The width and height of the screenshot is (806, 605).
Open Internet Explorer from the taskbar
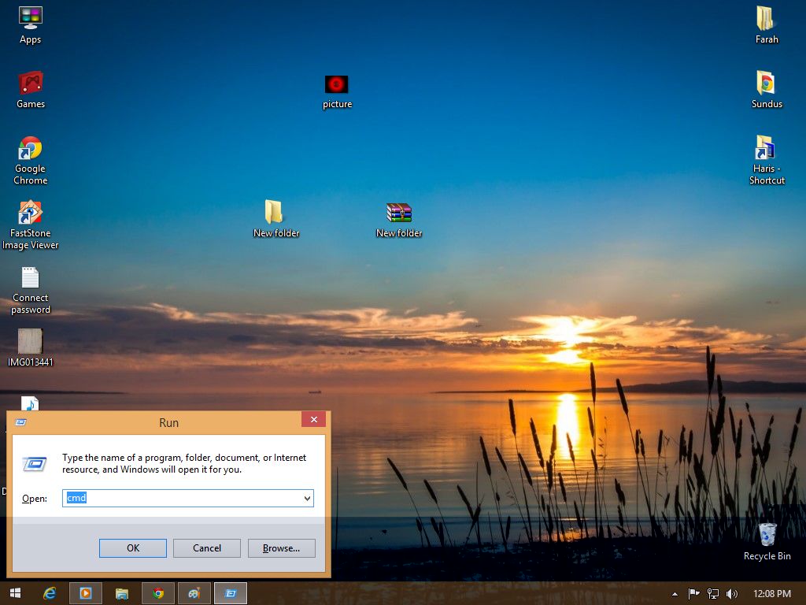[50, 594]
